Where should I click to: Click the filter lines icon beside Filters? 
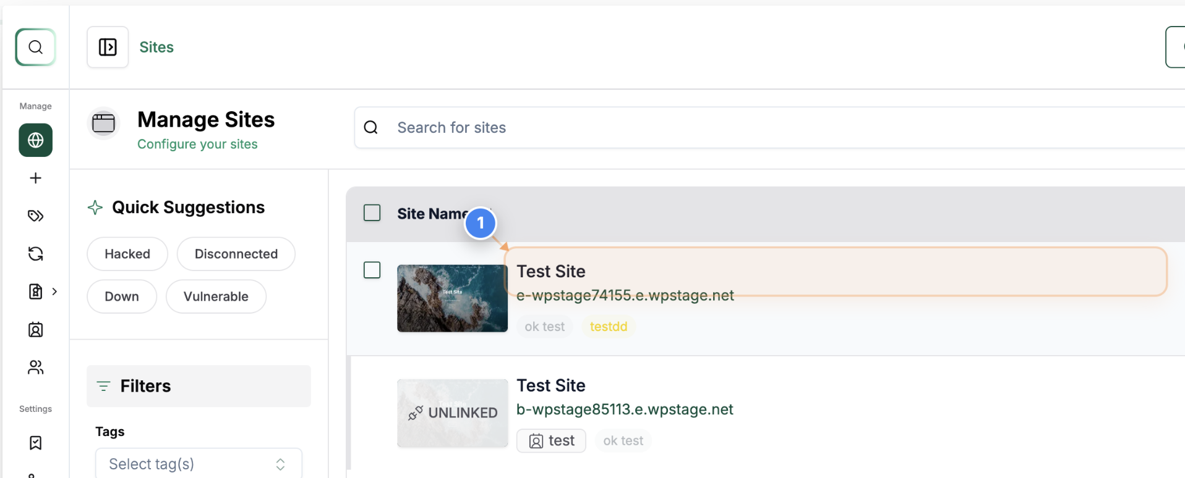click(x=103, y=386)
